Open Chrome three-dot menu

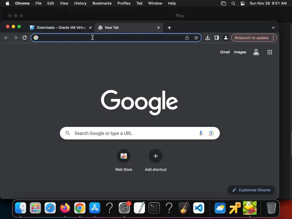273,38
